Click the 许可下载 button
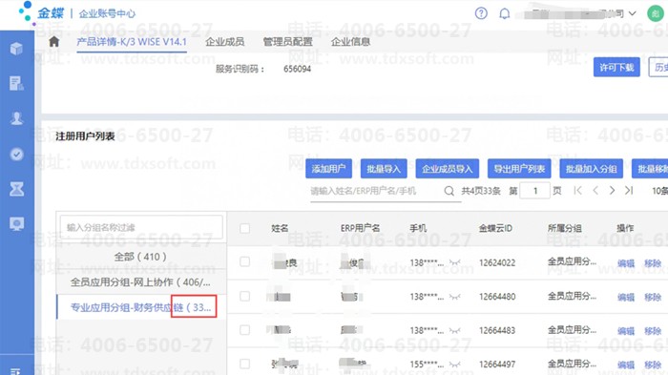Screen dimensions: 668x375 616,68
